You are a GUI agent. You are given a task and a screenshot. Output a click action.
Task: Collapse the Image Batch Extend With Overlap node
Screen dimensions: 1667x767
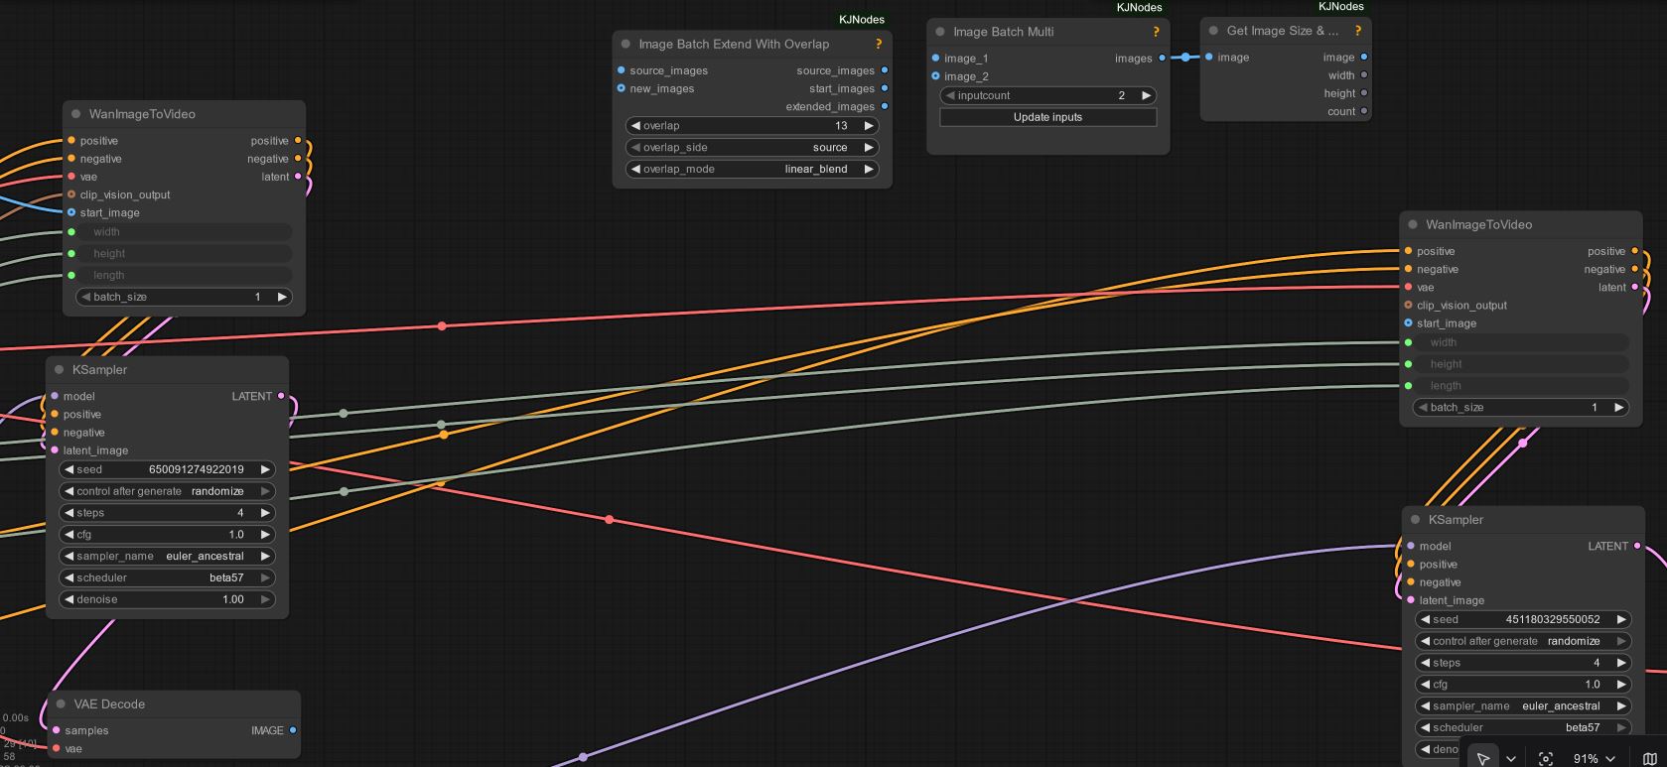[x=625, y=44]
